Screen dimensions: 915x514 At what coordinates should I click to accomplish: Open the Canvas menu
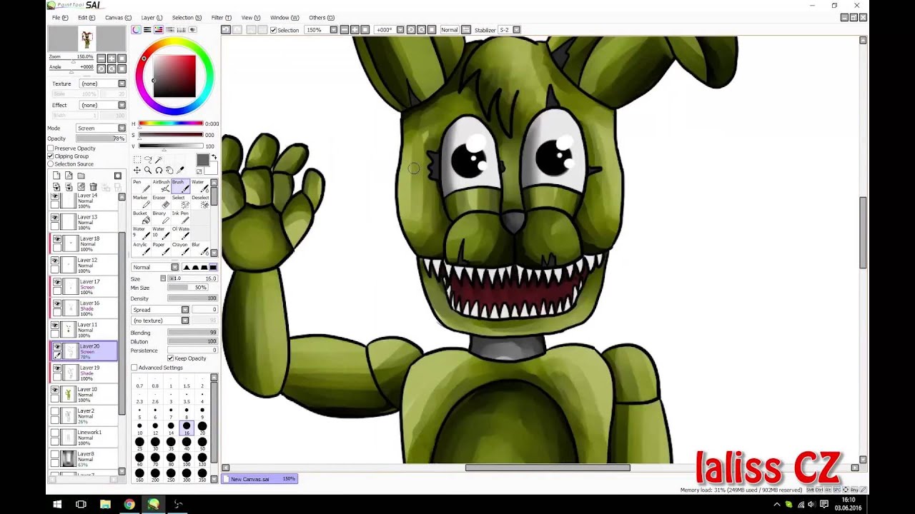point(118,18)
